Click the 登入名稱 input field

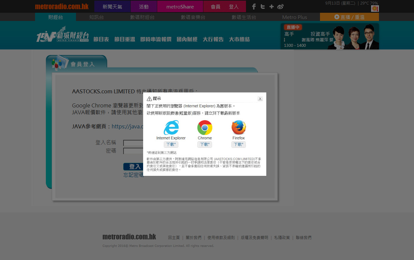click(x=133, y=143)
